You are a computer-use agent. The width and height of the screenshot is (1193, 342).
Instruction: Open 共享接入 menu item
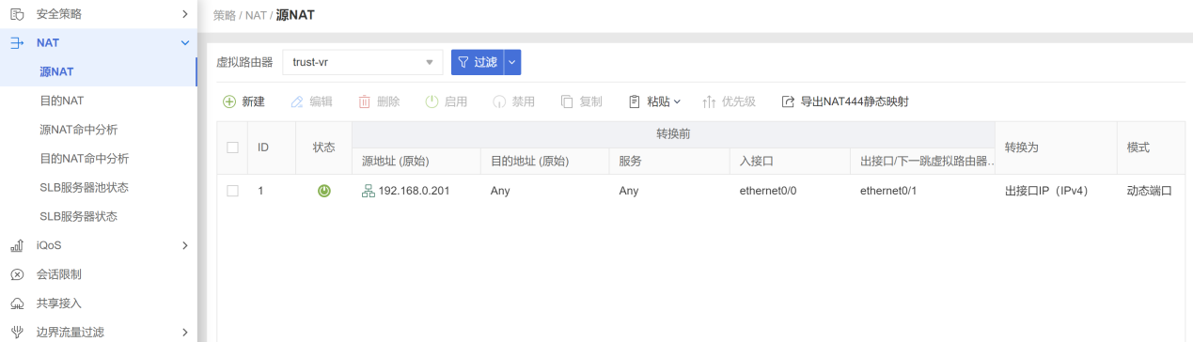coord(58,303)
